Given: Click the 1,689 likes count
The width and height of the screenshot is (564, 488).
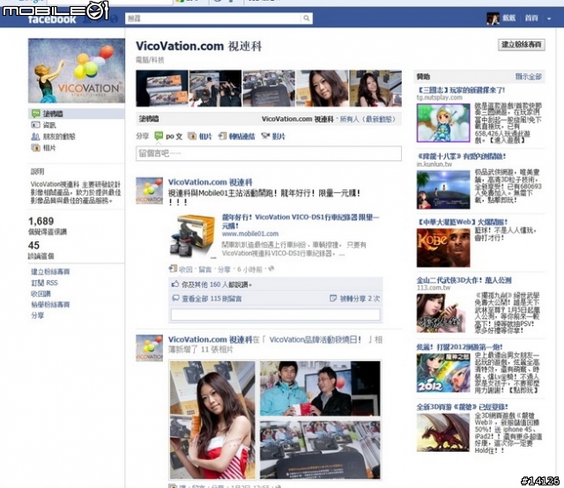Looking at the screenshot, I should [x=41, y=221].
